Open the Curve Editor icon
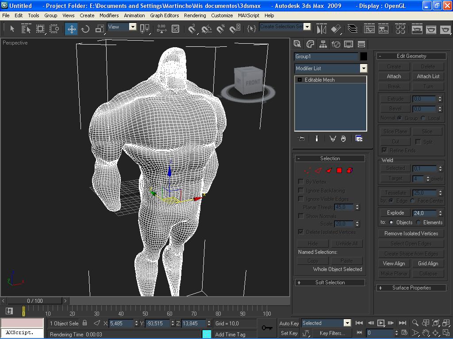Viewport: 453px width, 339px height. click(369, 29)
